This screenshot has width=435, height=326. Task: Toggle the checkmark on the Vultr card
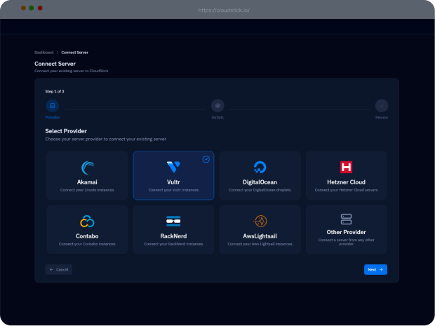pos(206,159)
